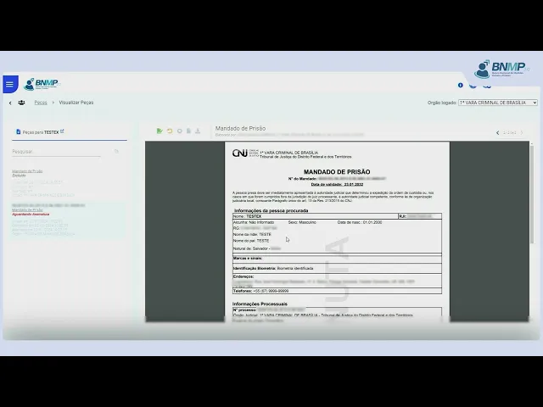Click the Visualizar Peças breadcrumb

click(76, 103)
